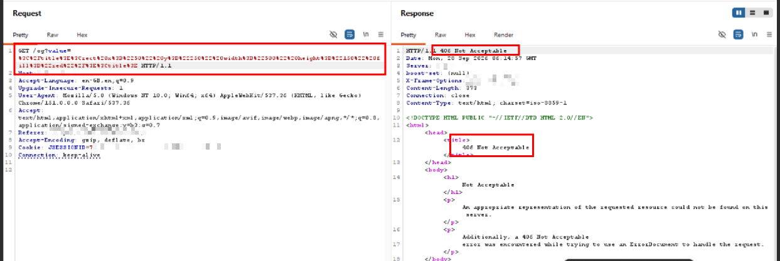Toggle \n newline display in Request panel

(x=366, y=34)
